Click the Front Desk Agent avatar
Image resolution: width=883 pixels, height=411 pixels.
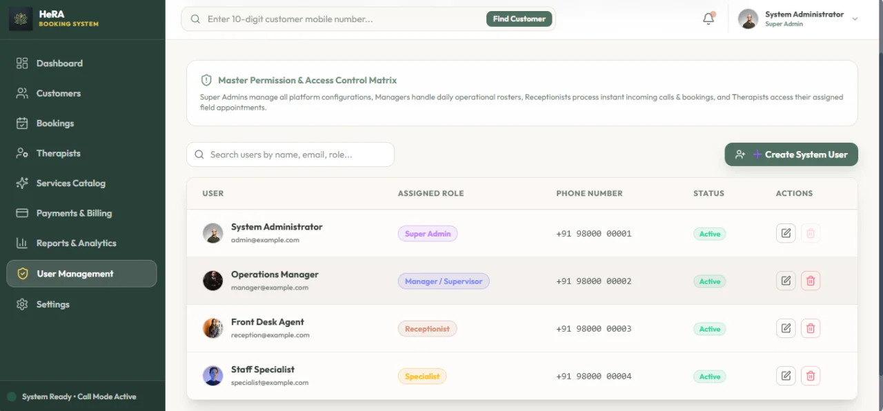point(212,328)
